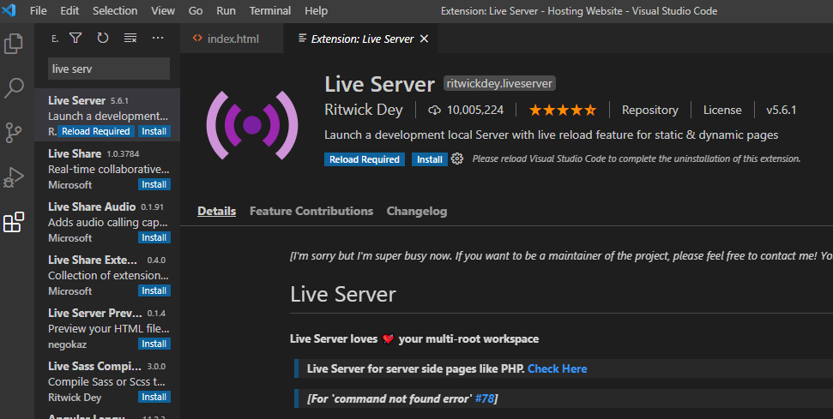Open the Check Here link
Screen dimensions: 833x419
(x=558, y=368)
